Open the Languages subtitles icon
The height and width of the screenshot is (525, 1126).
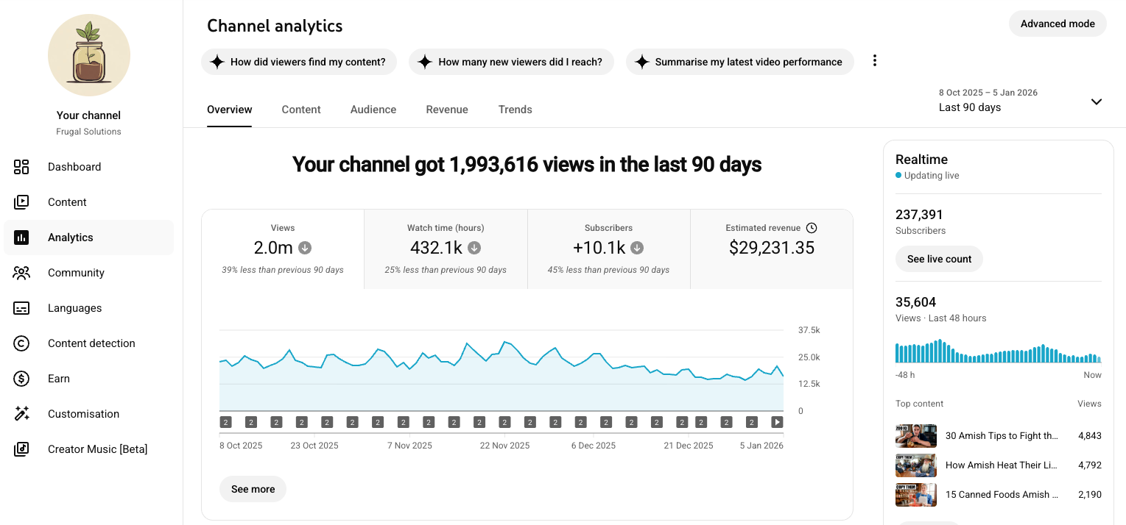click(x=21, y=308)
